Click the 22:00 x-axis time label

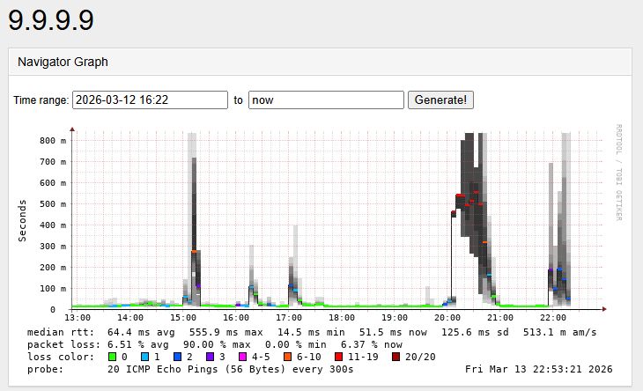(553, 318)
